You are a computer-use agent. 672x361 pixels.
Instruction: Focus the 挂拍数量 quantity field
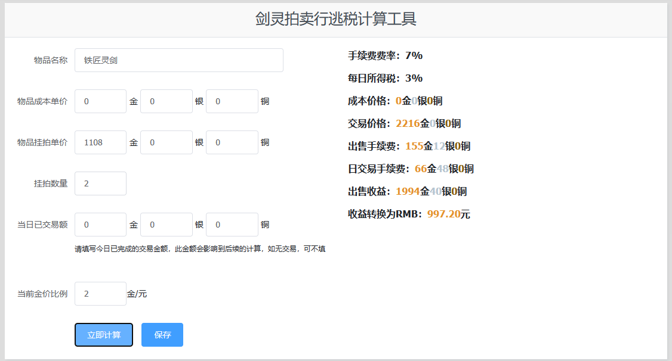tap(100, 183)
